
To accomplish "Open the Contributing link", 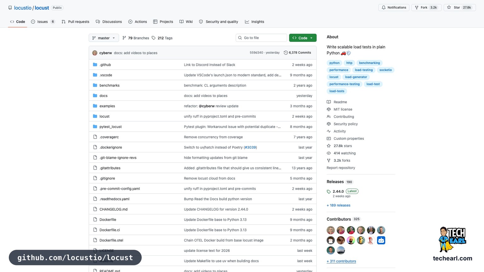I will click(x=344, y=116).
